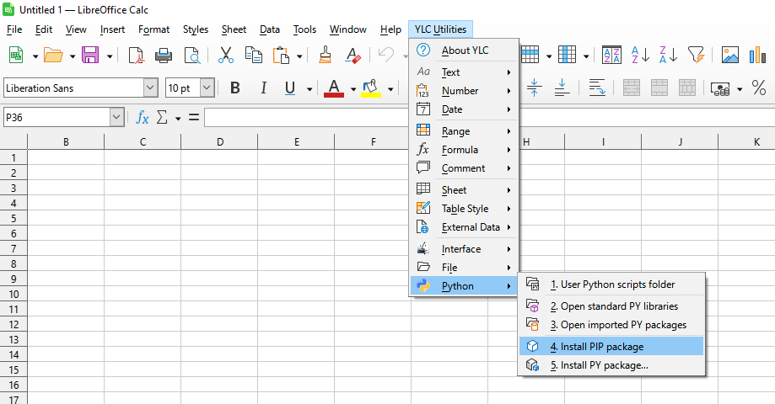Click Sort Ascending icon
Viewport: 775px width, 404px height.
(640, 56)
